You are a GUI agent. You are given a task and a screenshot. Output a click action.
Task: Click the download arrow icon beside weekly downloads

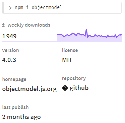click(x=3, y=25)
